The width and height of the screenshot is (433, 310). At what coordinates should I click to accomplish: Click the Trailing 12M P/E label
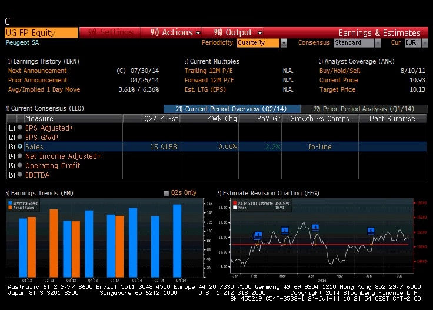(208, 71)
